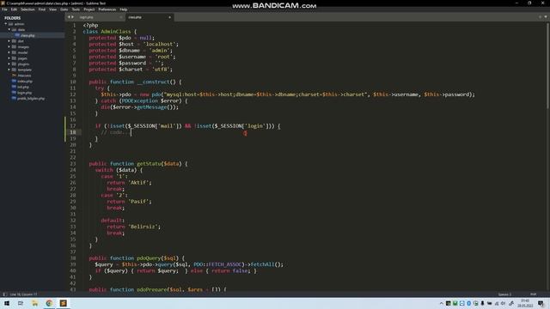Open Task View on the taskbar
The image size is (550, 309).
click(21, 303)
